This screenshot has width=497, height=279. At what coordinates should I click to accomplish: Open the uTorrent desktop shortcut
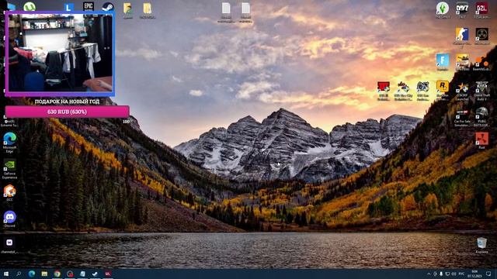pos(30,7)
